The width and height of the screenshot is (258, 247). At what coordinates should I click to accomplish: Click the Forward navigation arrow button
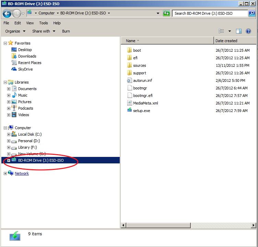click(16, 13)
